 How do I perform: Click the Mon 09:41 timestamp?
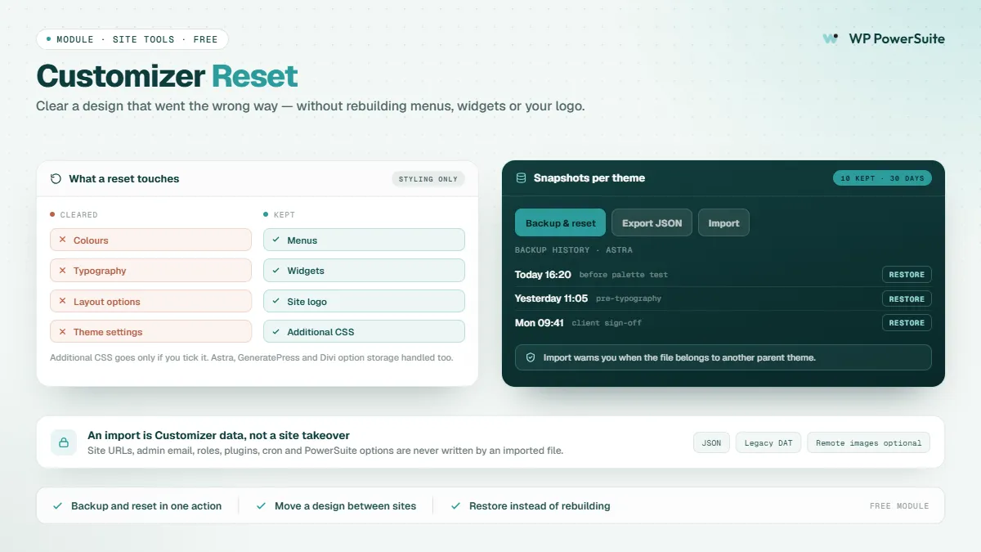pyautogui.click(x=540, y=322)
